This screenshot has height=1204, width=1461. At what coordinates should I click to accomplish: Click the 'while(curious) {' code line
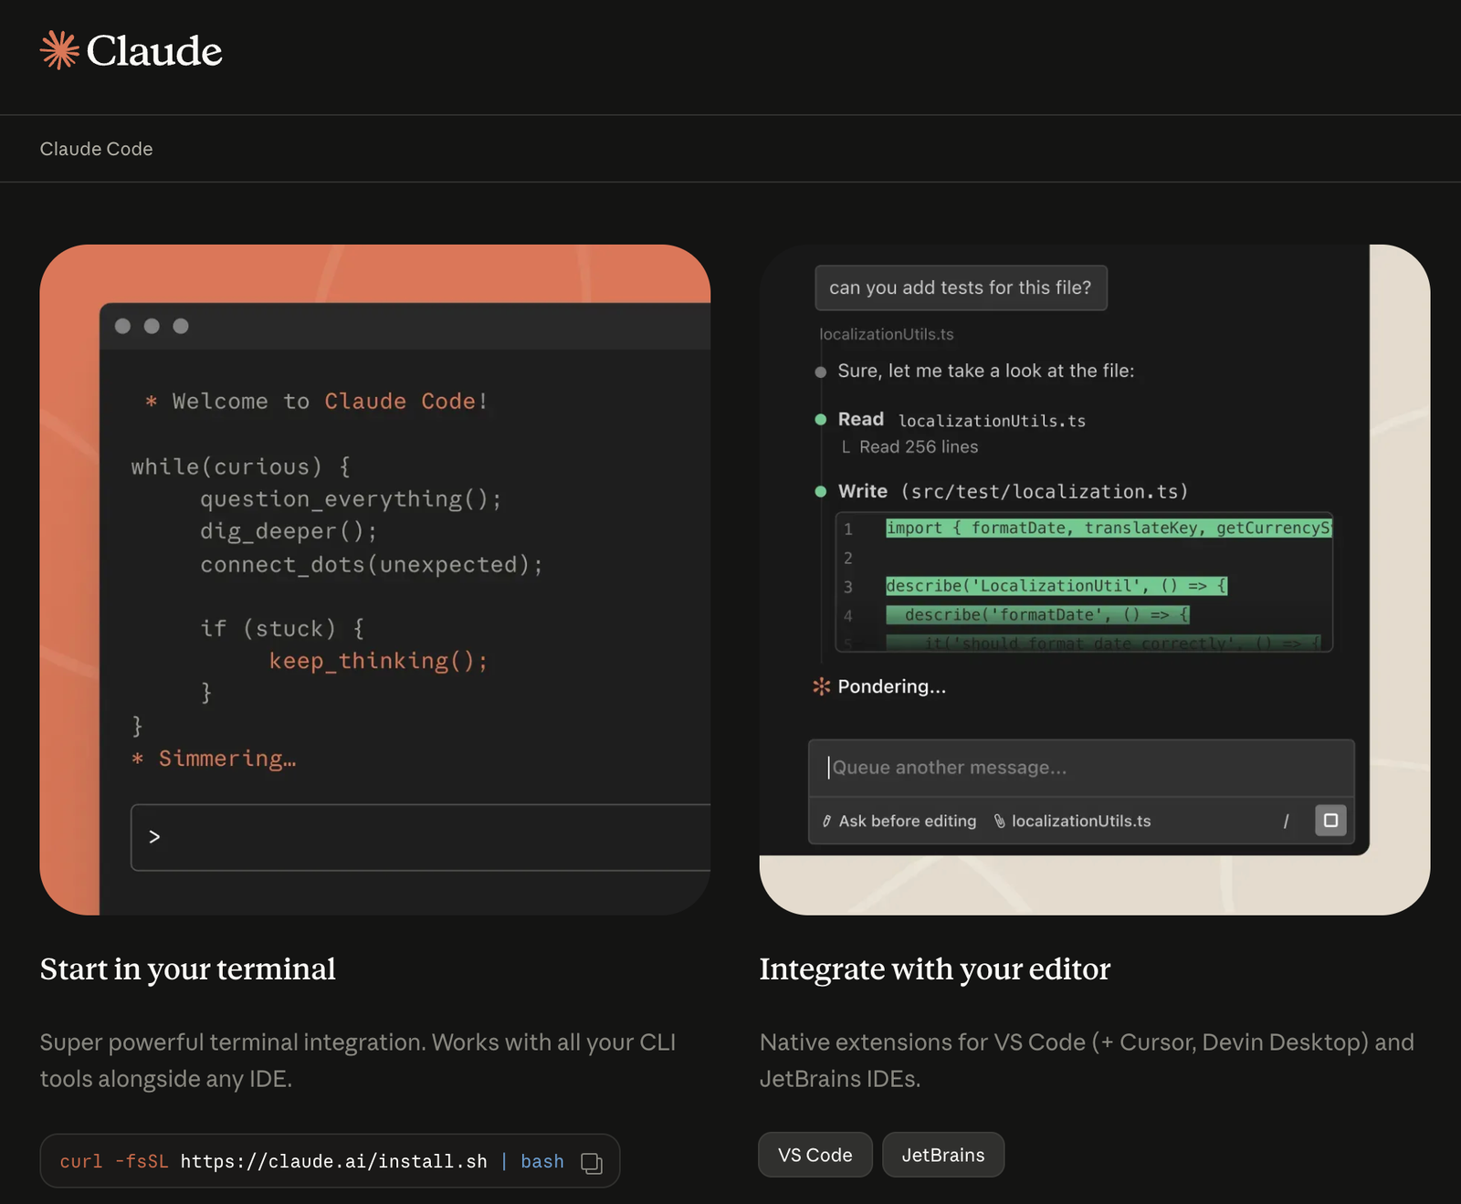(241, 467)
